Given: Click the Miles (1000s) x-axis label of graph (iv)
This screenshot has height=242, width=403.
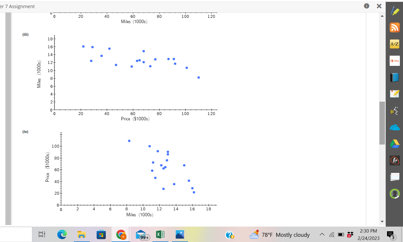Looking at the screenshot, I should 140,215.
